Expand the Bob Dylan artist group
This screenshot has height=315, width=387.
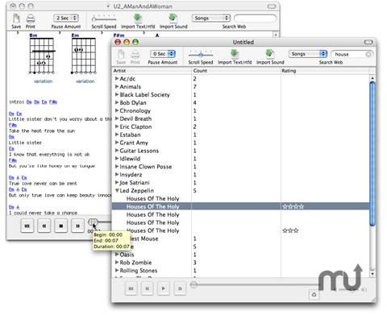pyautogui.click(x=117, y=102)
